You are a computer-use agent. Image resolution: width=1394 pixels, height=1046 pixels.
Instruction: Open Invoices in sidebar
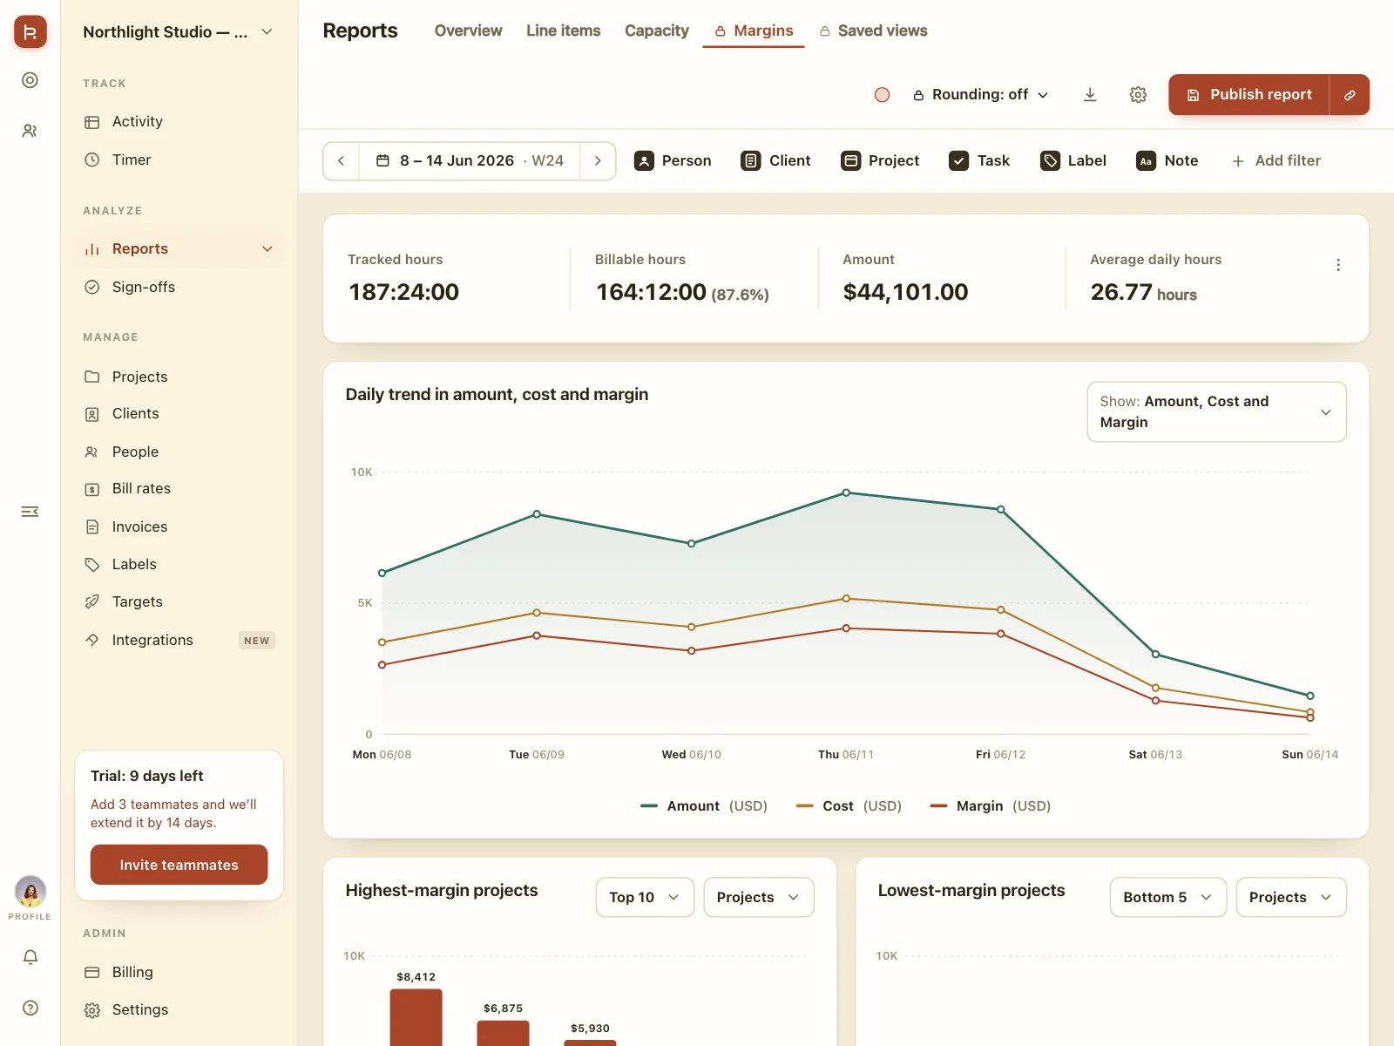179,526
